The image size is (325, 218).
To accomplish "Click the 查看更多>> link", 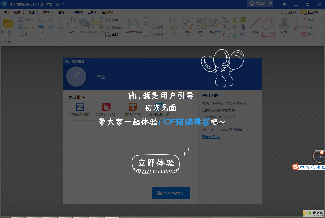I will pos(211,137).
